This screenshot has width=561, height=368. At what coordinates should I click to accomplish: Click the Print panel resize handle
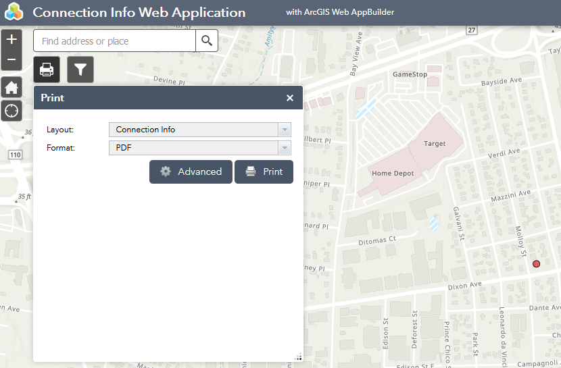[298, 358]
